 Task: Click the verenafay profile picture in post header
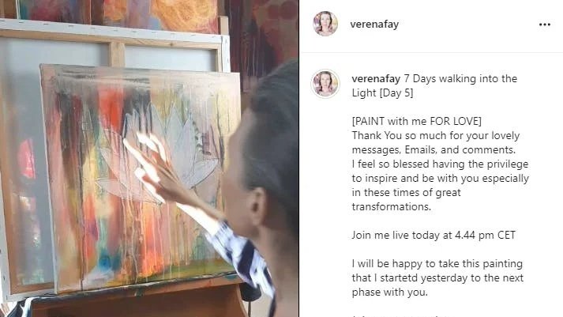[325, 24]
